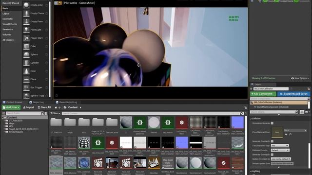Image resolution: width=312 pixels, height=175 pixels.
Task: Open the Lights category
Action: click(x=5, y=14)
